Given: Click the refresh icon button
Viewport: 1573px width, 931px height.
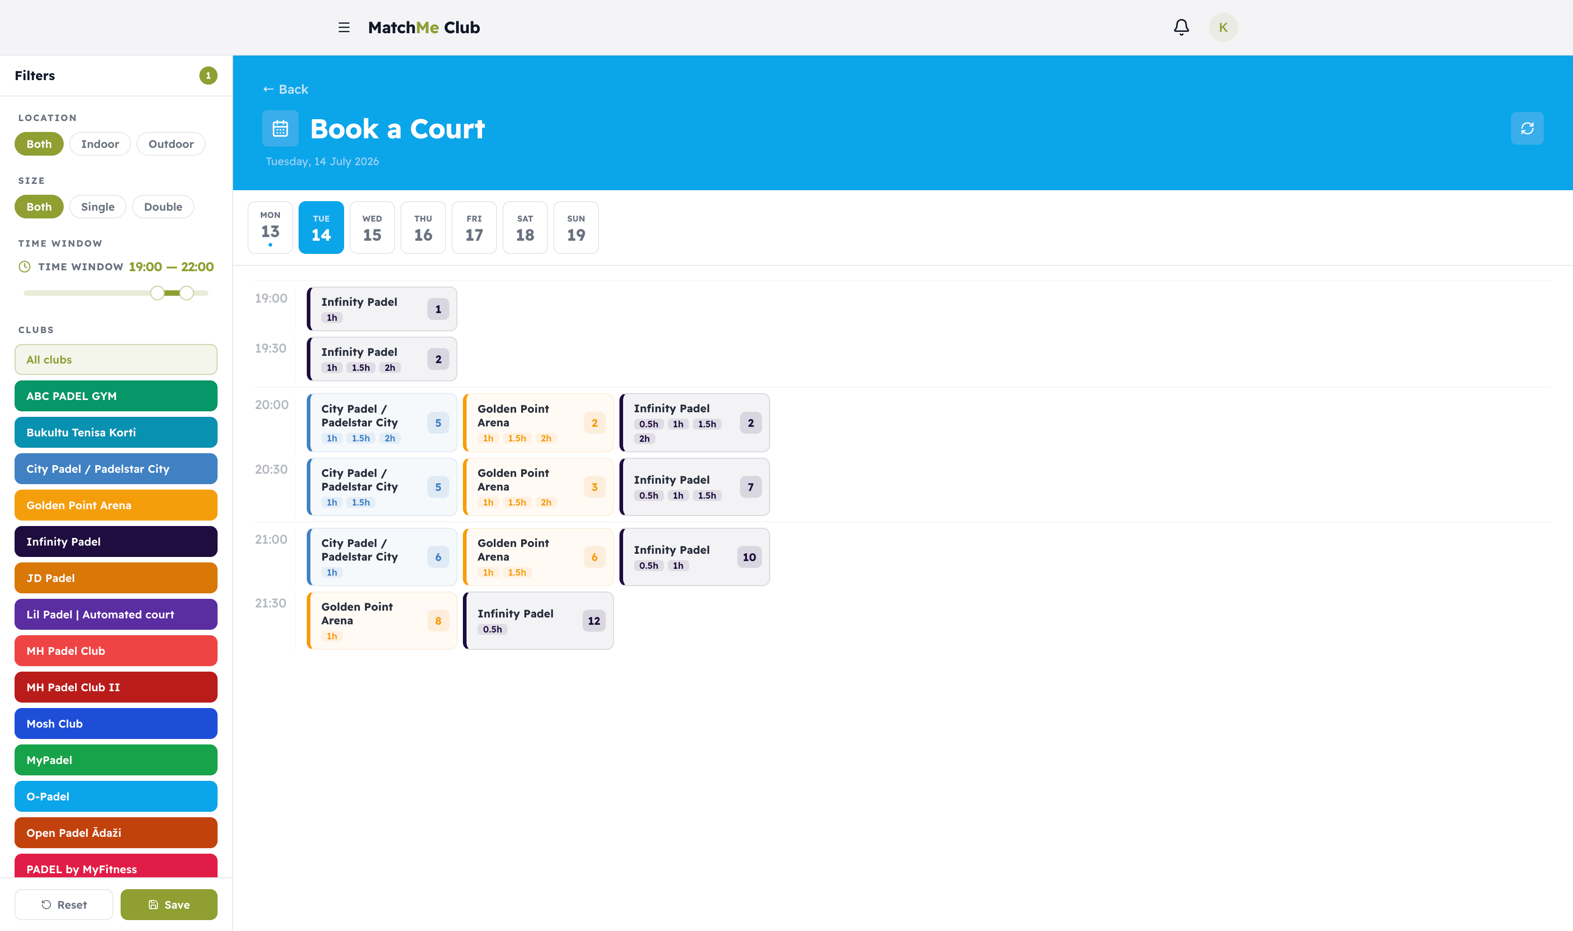Looking at the screenshot, I should click(x=1527, y=129).
